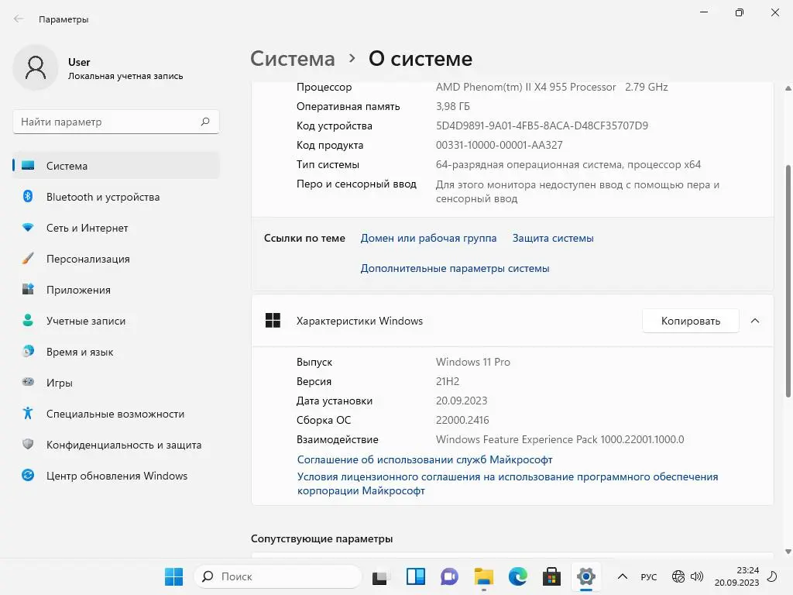Open Персонализация settings page

88,259
